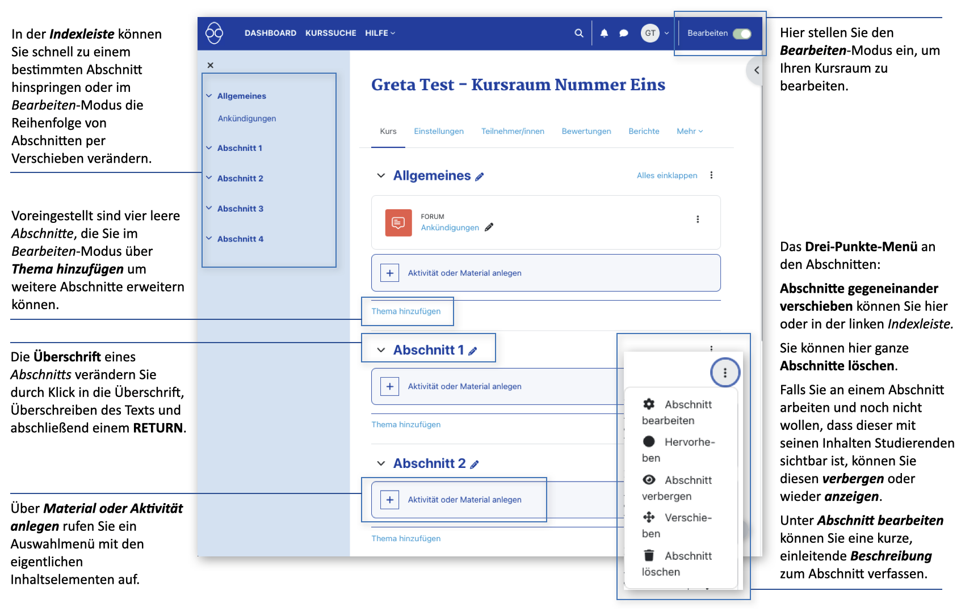Image resolution: width=961 pixels, height=612 pixels.
Task: Open the messages speech bubble icon
Action: [x=623, y=33]
